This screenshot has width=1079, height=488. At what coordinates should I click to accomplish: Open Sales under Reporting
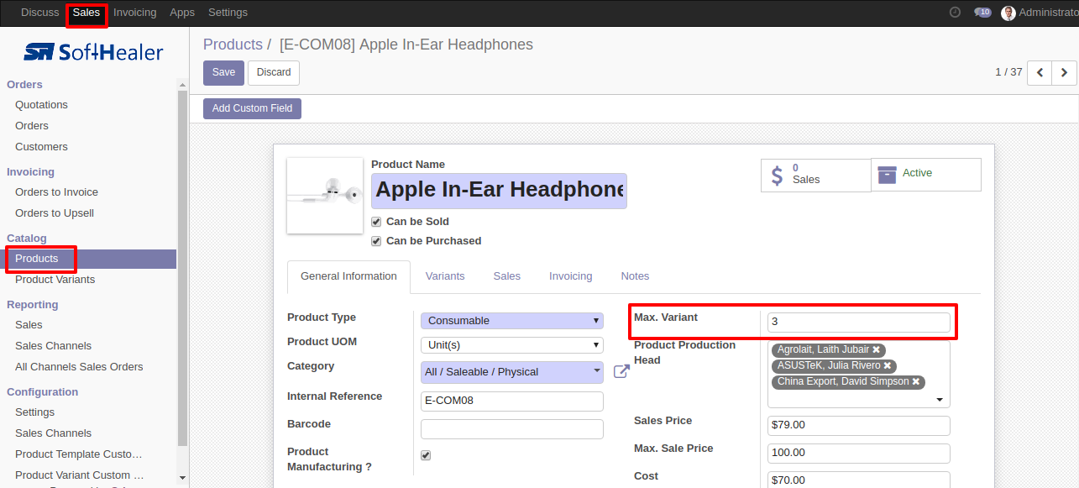coord(29,325)
